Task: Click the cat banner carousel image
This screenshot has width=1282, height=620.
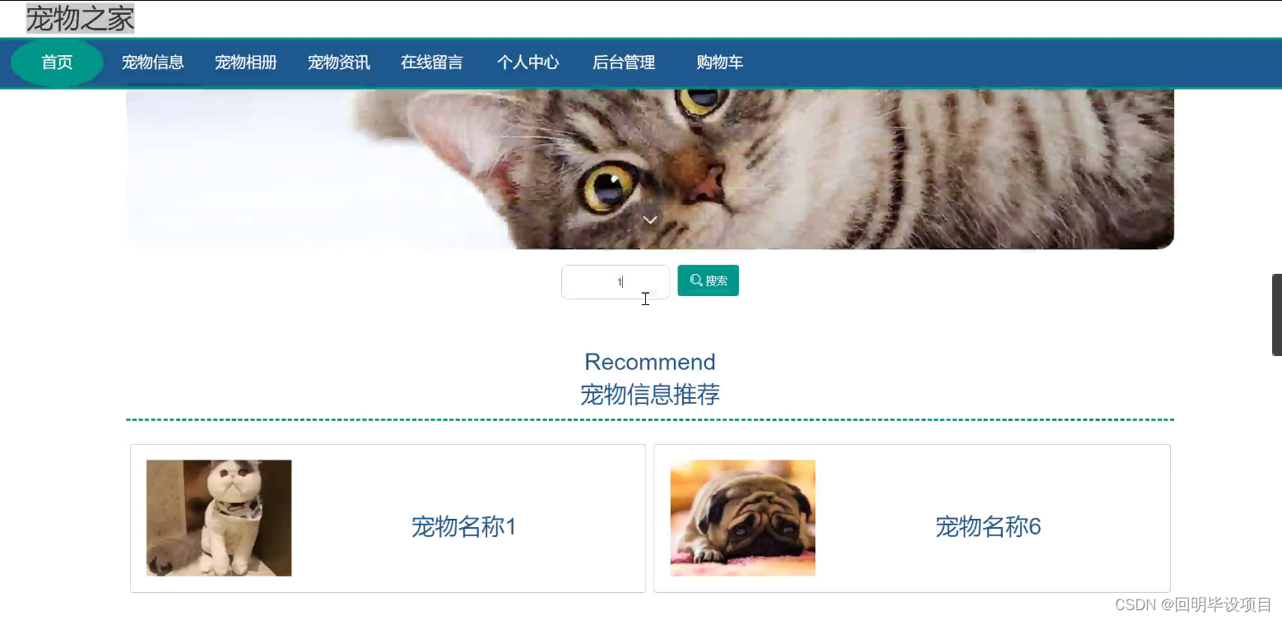Action: point(650,169)
